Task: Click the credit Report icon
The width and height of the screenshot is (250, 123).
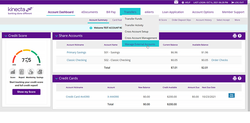Action: coord(22,72)
